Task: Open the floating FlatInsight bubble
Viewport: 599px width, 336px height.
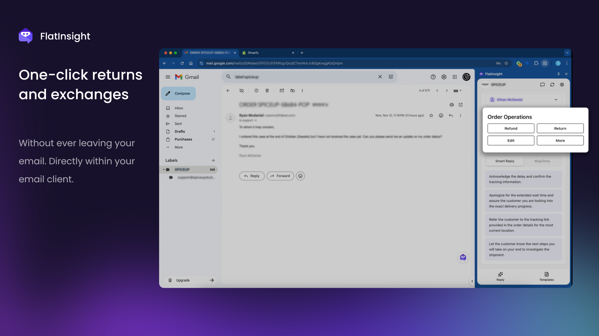Action: [463, 257]
